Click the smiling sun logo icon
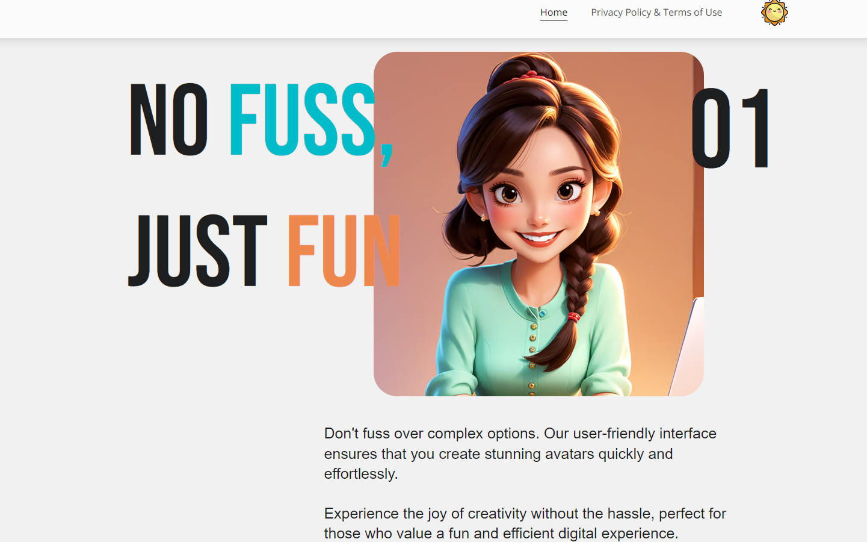867x542 pixels. pyautogui.click(x=774, y=13)
